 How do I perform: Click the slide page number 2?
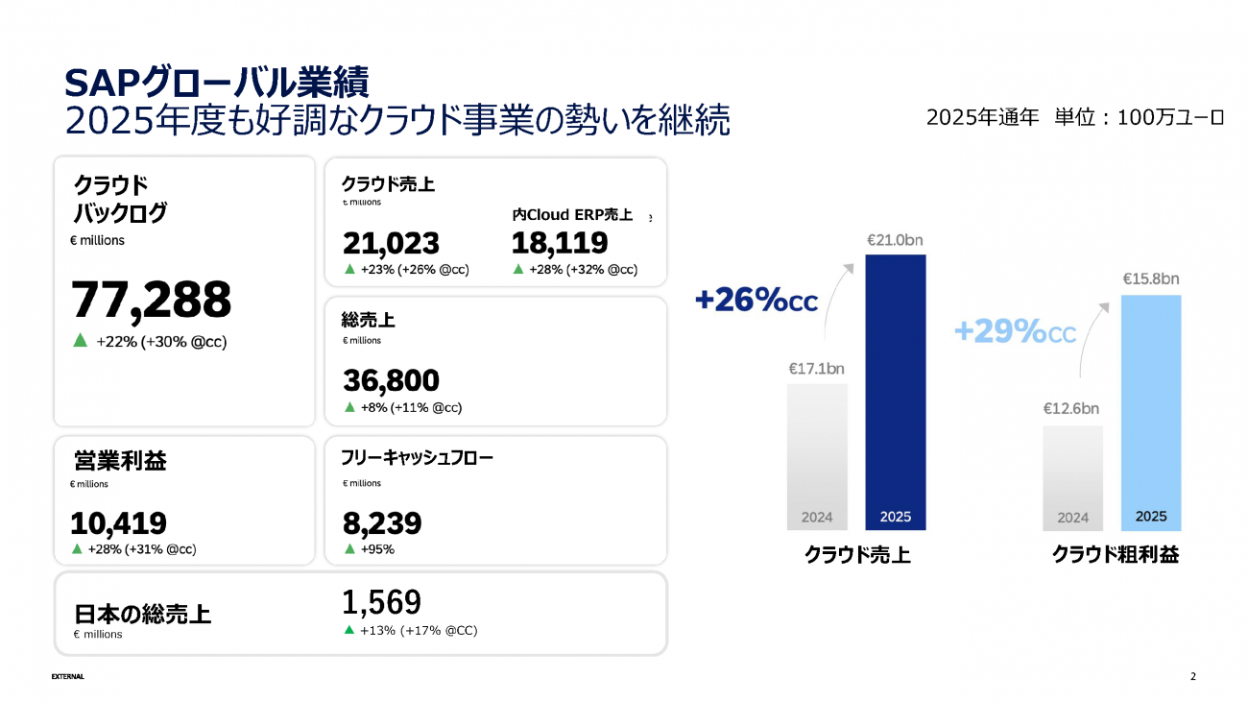pyautogui.click(x=1193, y=677)
